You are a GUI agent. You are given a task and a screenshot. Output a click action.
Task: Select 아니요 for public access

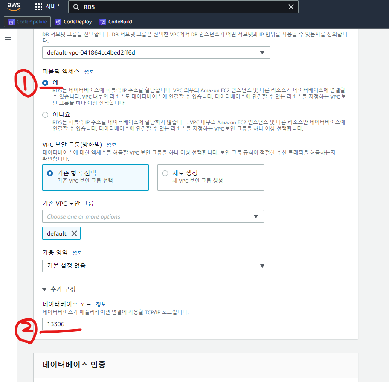pos(45,115)
